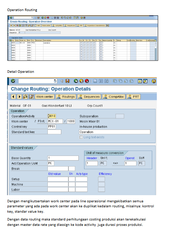Click the Find Next binoculars icon

(x=106, y=81)
